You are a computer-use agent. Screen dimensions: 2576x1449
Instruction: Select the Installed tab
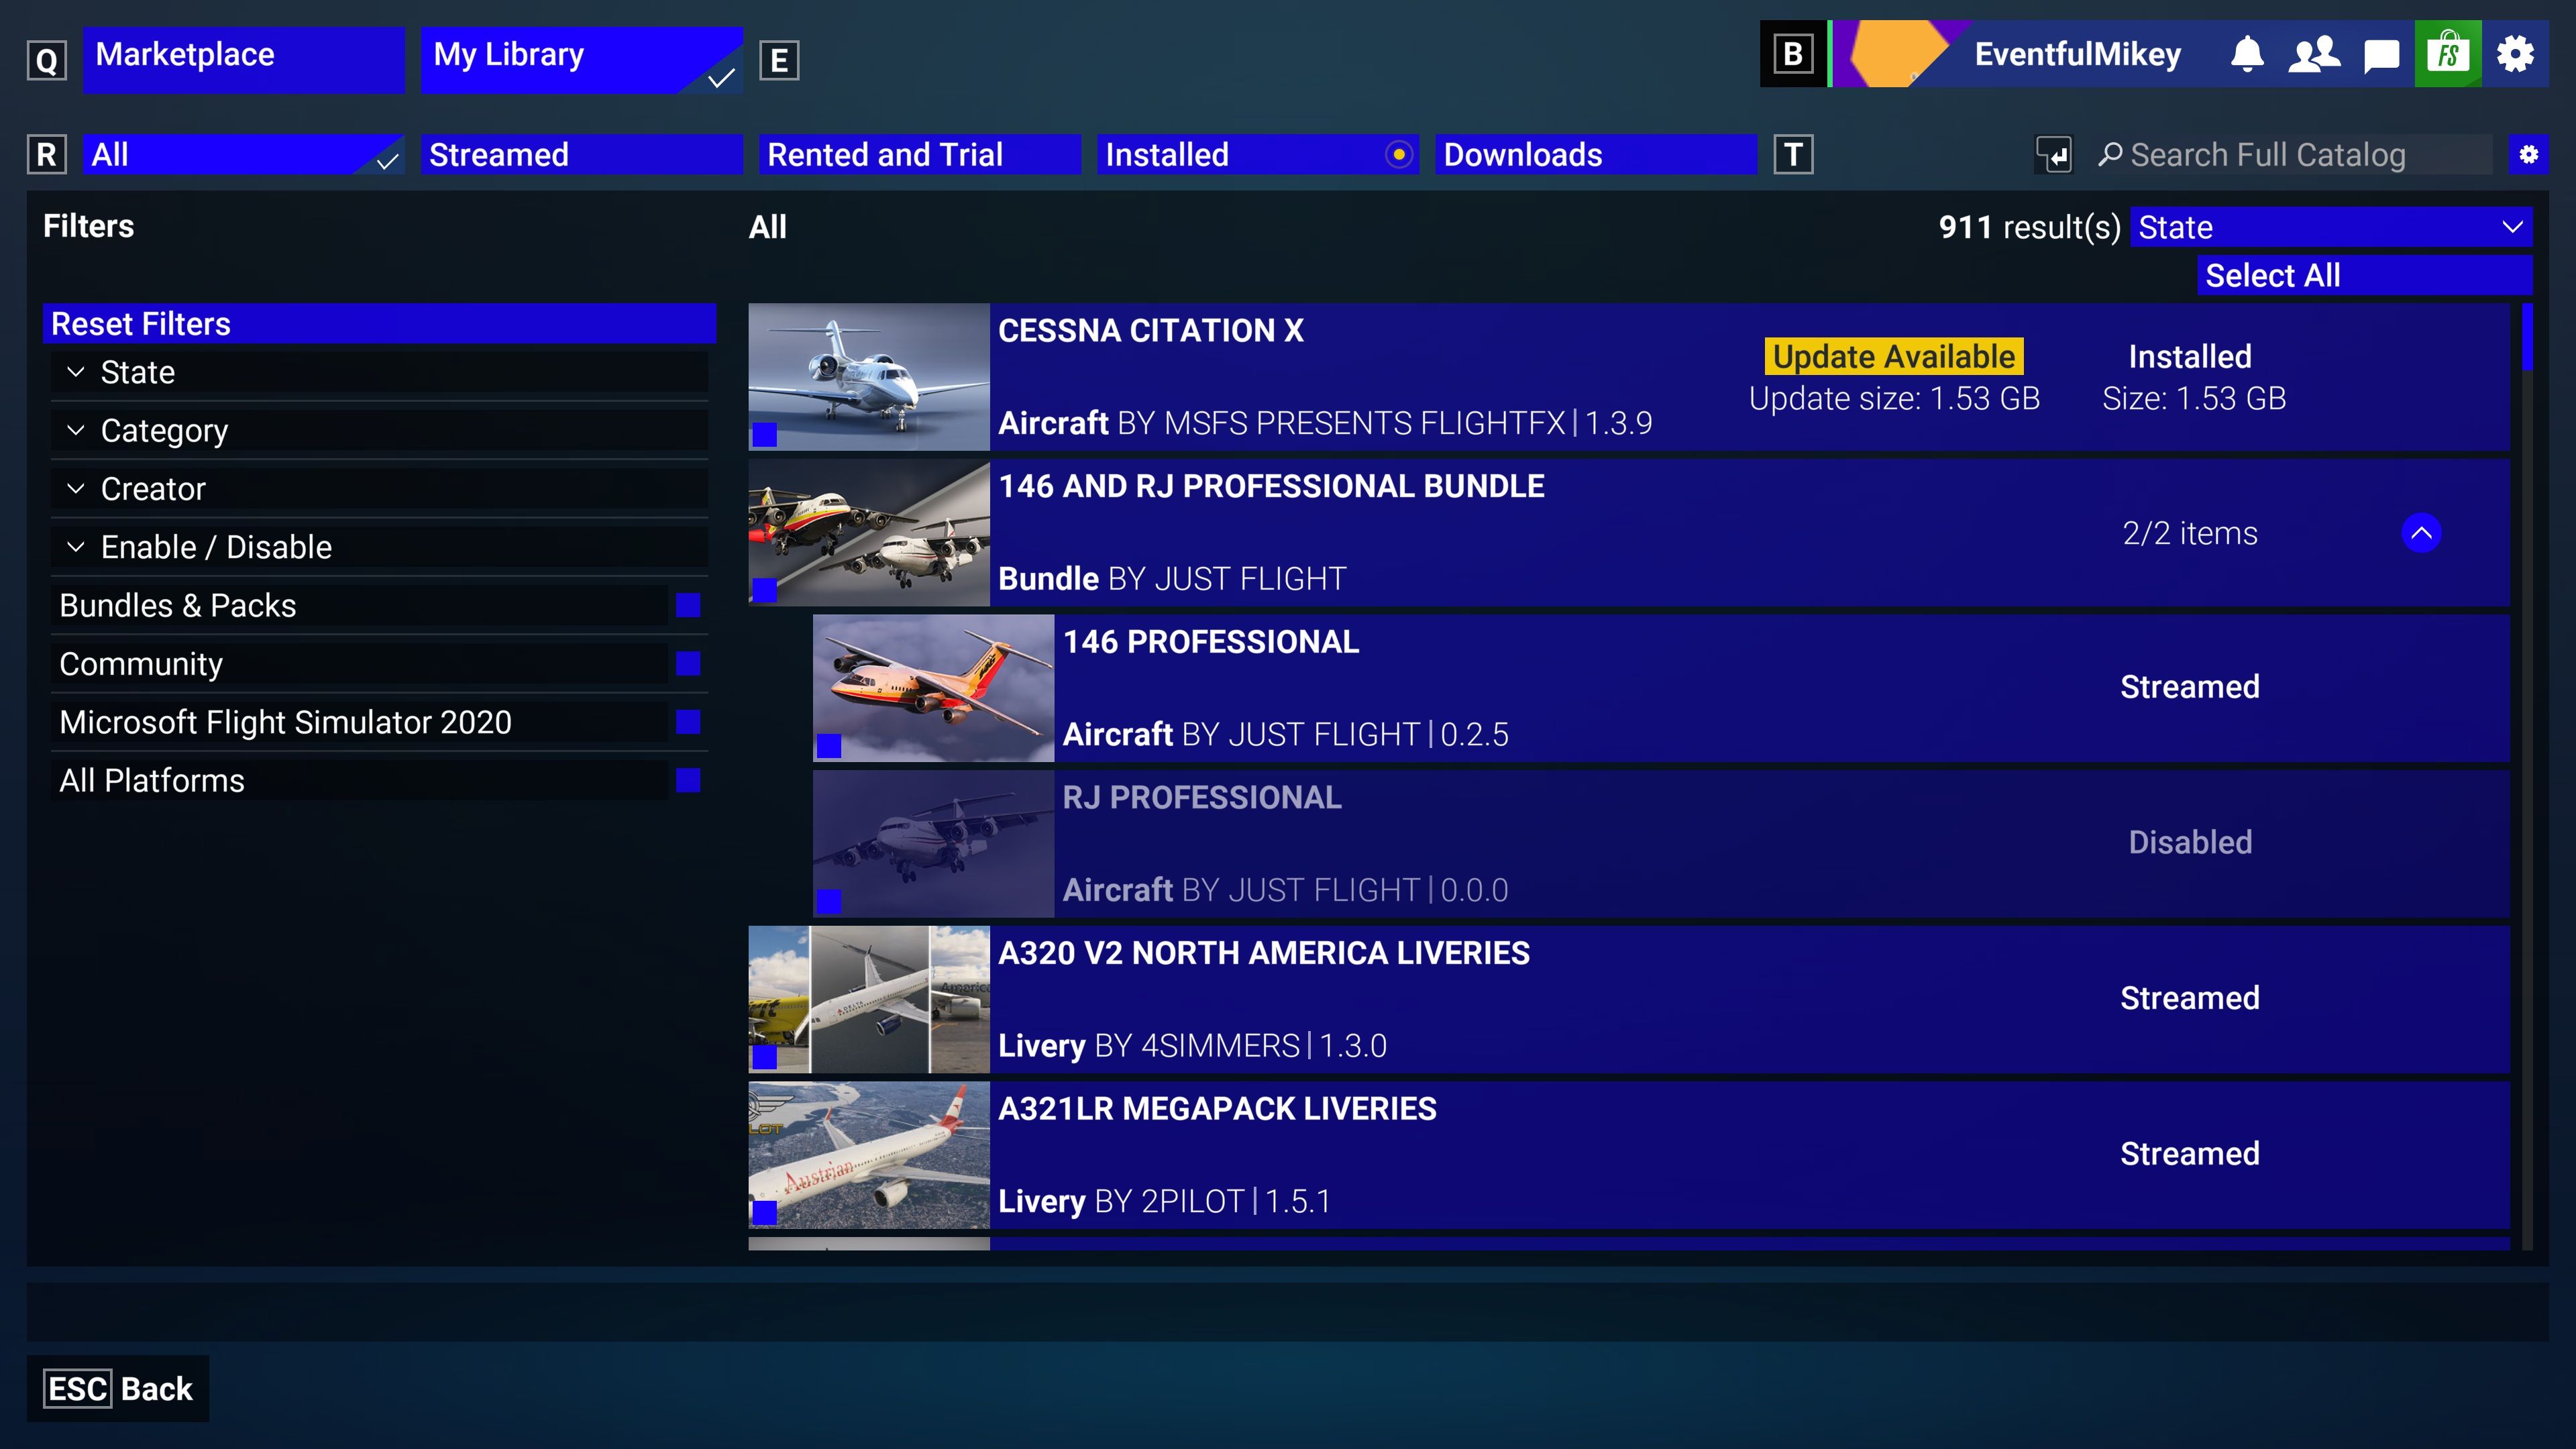point(1257,155)
